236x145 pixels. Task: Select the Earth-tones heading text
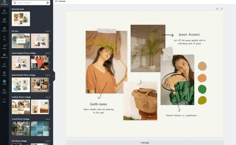(x=98, y=104)
